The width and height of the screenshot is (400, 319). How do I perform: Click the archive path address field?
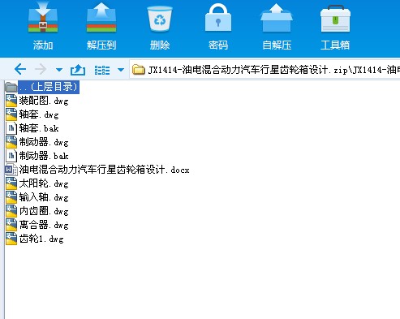[265, 70]
